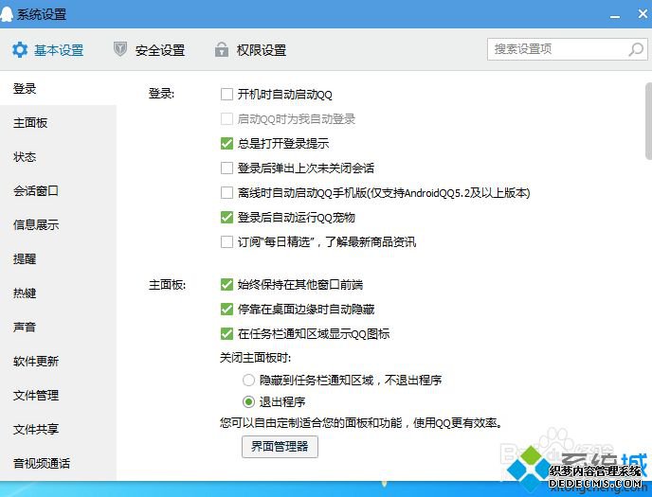
Task: Click the QQ penguin icon in title bar
Action: coord(7,13)
